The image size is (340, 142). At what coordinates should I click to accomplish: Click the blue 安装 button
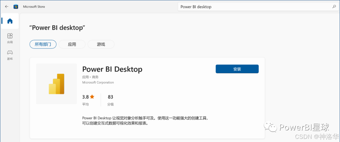[x=237, y=69]
